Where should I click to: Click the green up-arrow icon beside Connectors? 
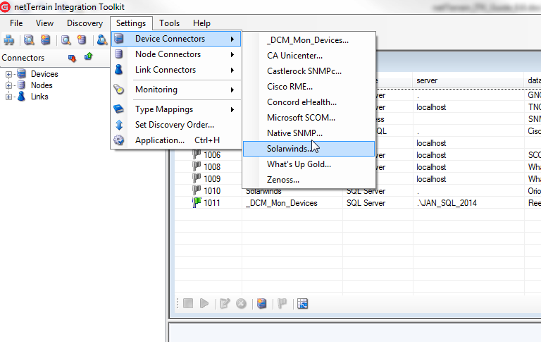[89, 57]
